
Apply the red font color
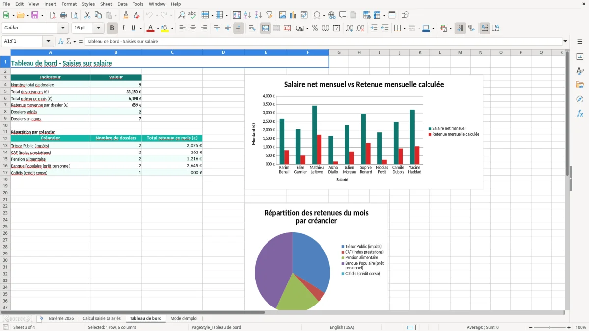(150, 28)
